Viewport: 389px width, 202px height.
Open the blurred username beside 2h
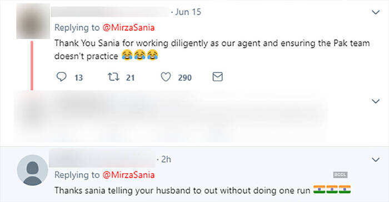click(x=102, y=159)
